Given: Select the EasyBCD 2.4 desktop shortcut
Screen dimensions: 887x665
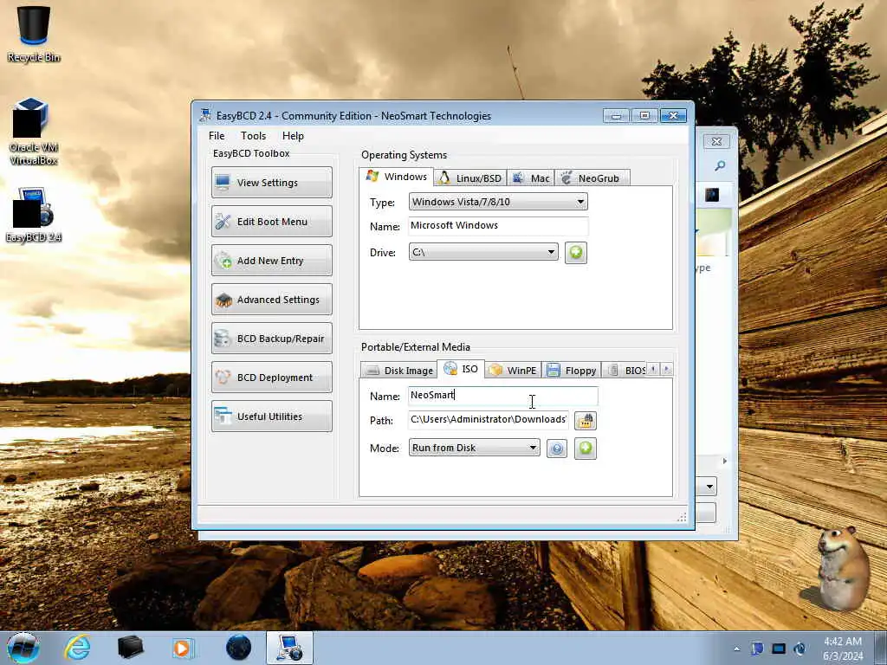Looking at the screenshot, I should [34, 215].
